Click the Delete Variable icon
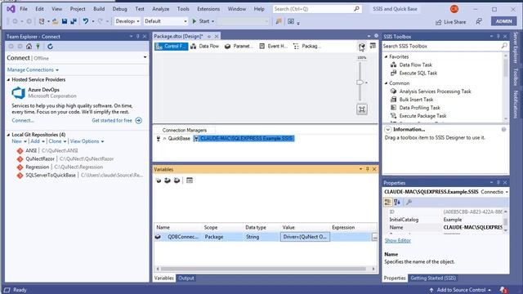This screenshot has height=294, width=523. (x=177, y=180)
